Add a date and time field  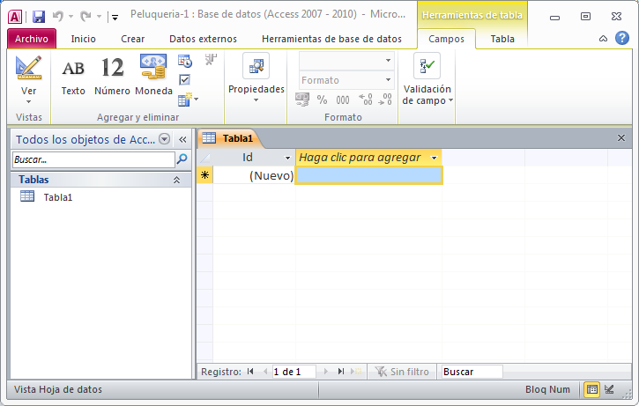[184, 61]
